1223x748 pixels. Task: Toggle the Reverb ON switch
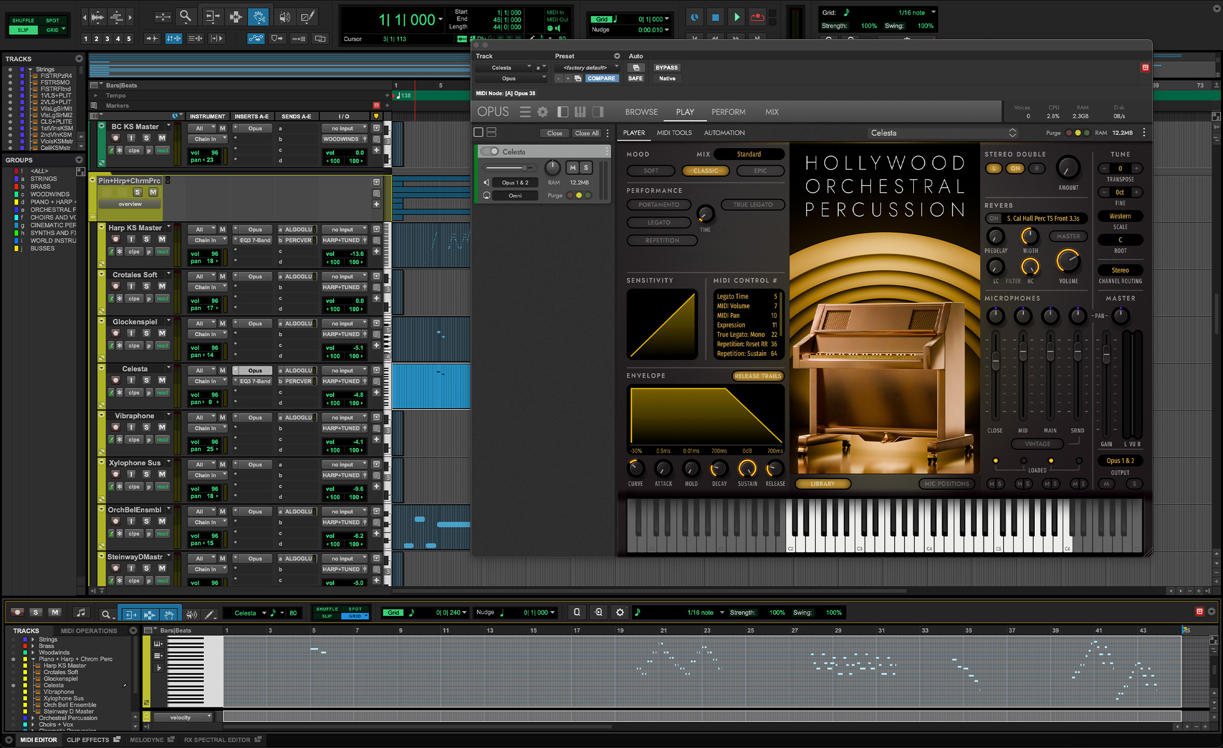993,218
